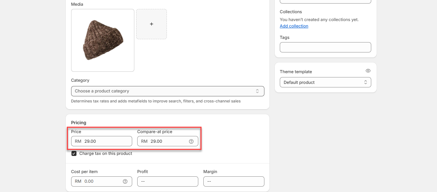Click the Add collection link
The width and height of the screenshot is (437, 192).
tap(294, 26)
